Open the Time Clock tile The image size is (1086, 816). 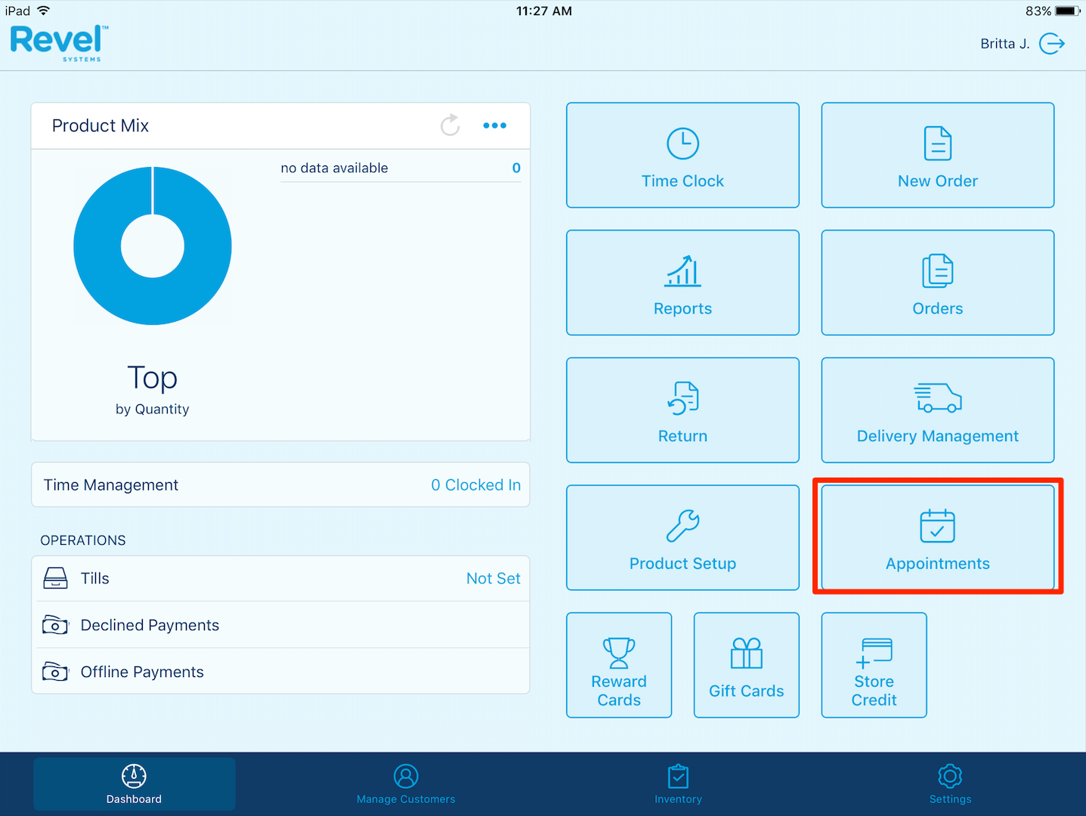[682, 156]
